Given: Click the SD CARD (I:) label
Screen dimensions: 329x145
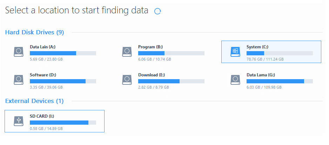Looking at the screenshot, I should (42, 116).
